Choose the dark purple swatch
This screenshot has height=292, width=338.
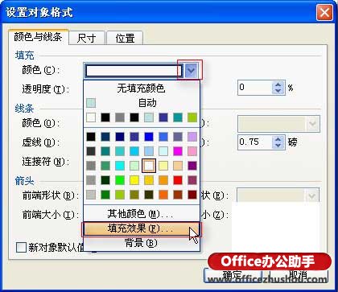(x=192, y=166)
